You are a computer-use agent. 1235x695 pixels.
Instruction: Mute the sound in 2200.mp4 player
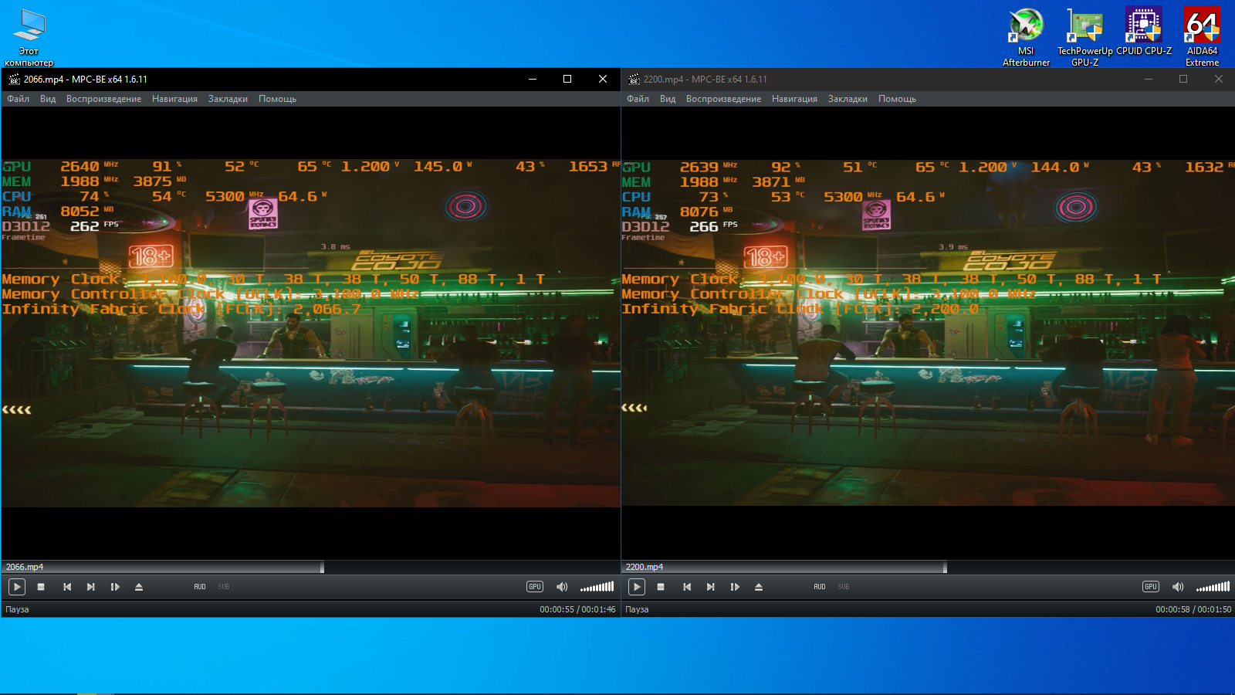click(1178, 587)
